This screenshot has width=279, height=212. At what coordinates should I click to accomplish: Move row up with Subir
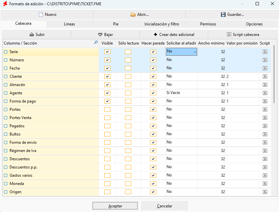click(x=37, y=35)
